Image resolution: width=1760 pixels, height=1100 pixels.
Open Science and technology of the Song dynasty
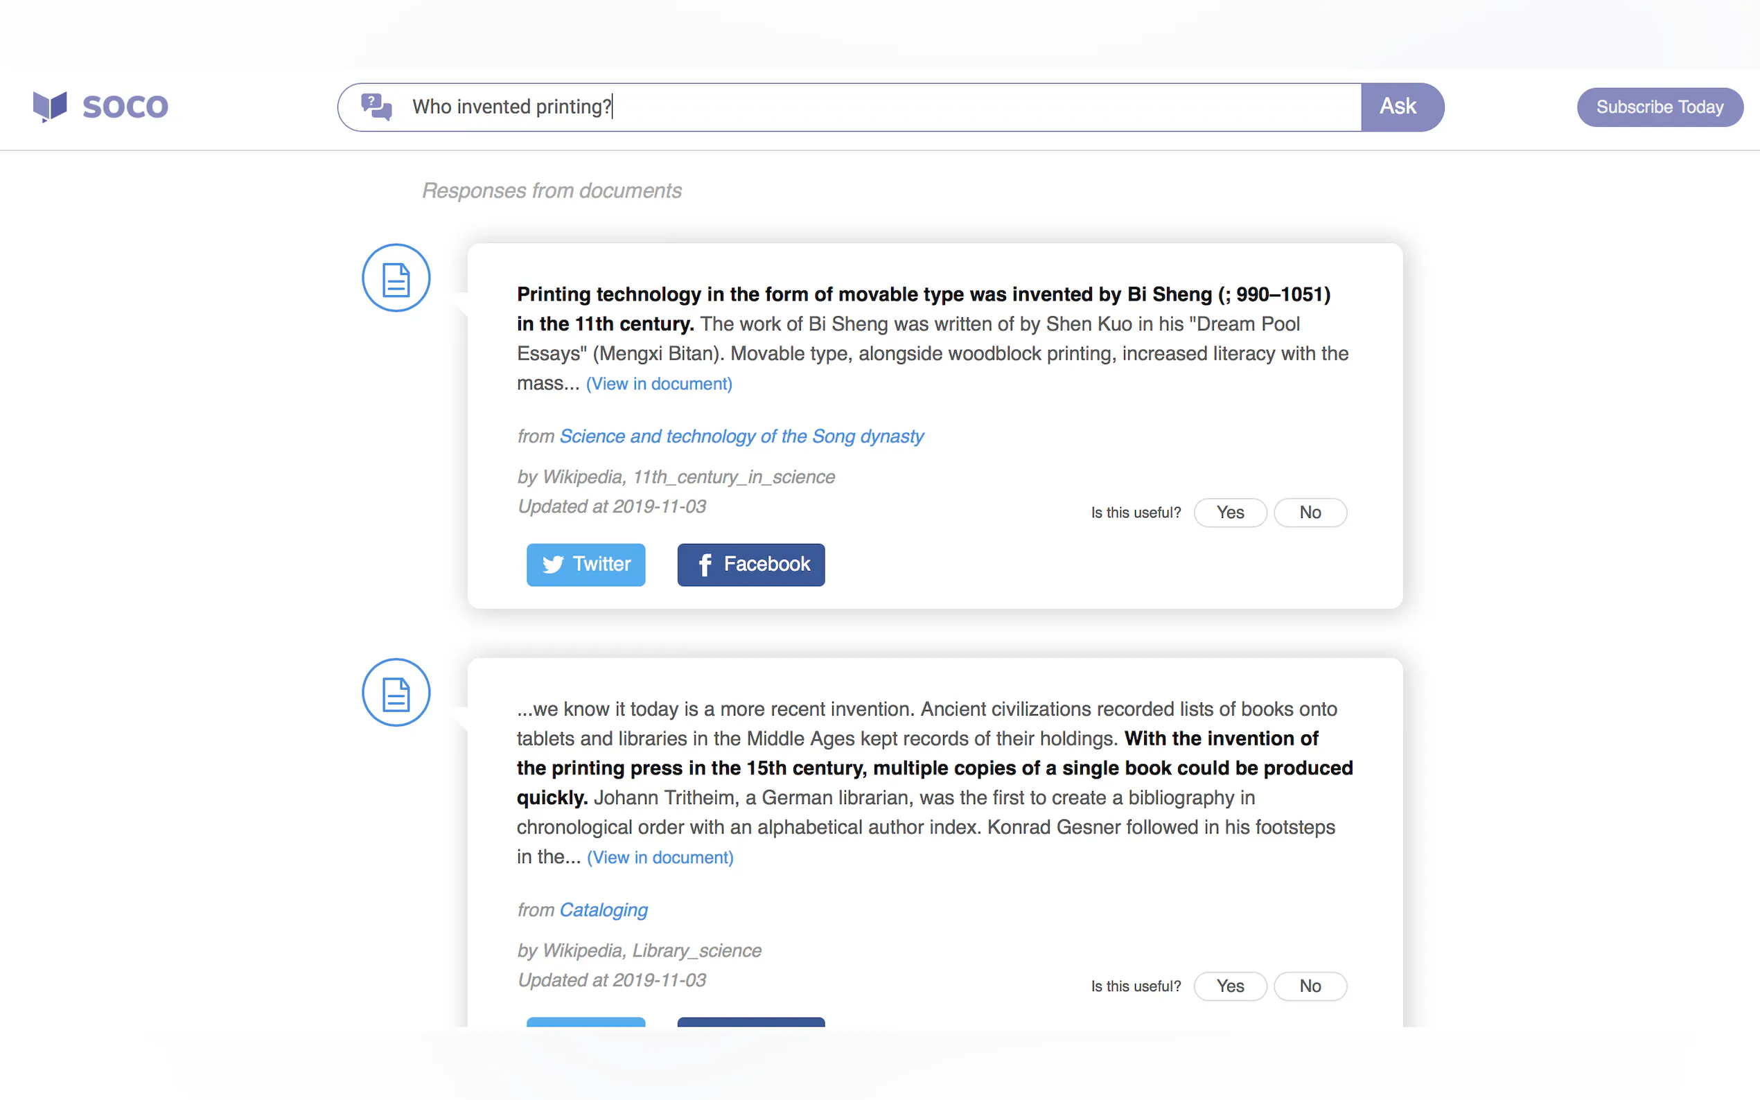point(741,436)
